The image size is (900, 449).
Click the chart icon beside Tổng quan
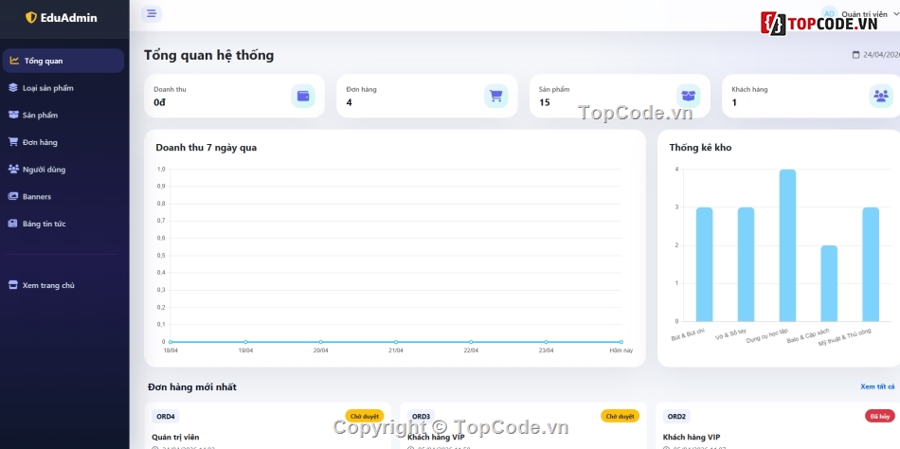click(x=14, y=61)
